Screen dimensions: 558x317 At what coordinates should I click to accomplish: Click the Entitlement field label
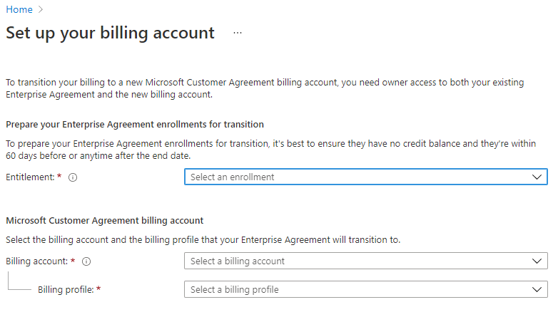pyautogui.click(x=30, y=177)
